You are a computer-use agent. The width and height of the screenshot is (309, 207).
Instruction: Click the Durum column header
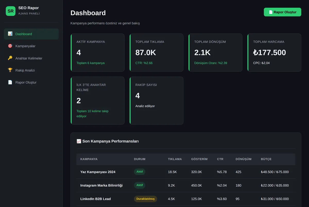pos(140,159)
